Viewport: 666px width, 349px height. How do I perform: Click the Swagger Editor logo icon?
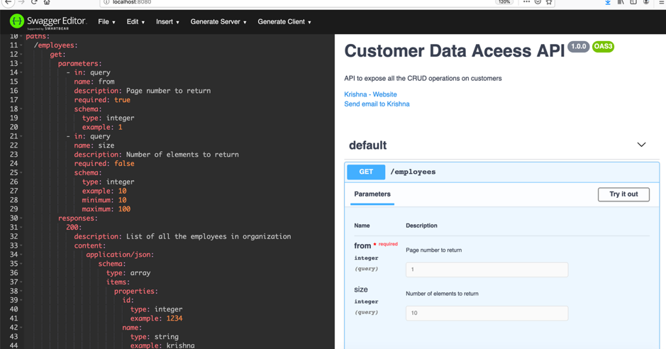(16, 22)
